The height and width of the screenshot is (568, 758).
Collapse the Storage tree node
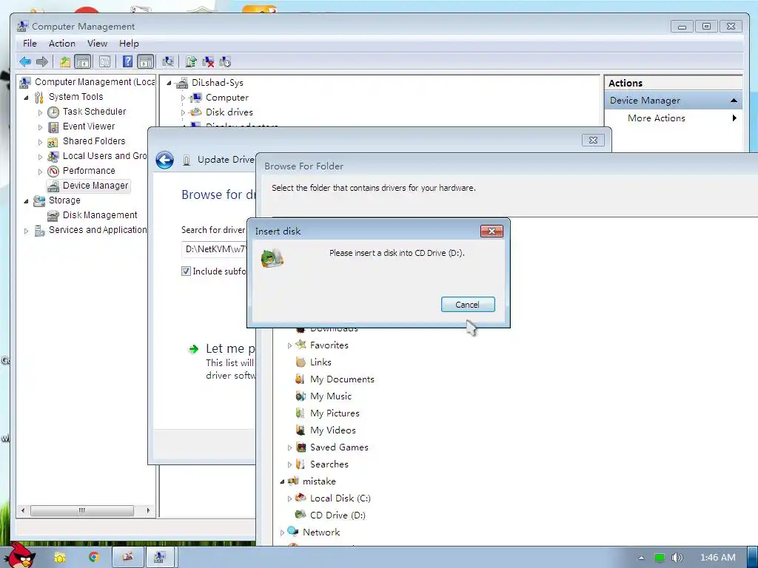tap(26, 201)
